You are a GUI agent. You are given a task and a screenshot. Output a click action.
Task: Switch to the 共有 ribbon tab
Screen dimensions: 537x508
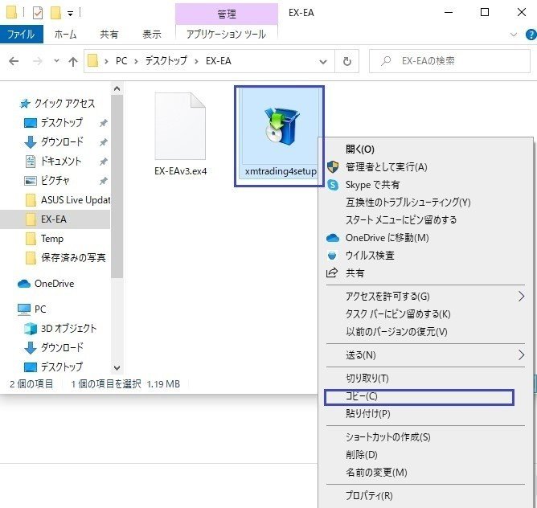(x=109, y=35)
